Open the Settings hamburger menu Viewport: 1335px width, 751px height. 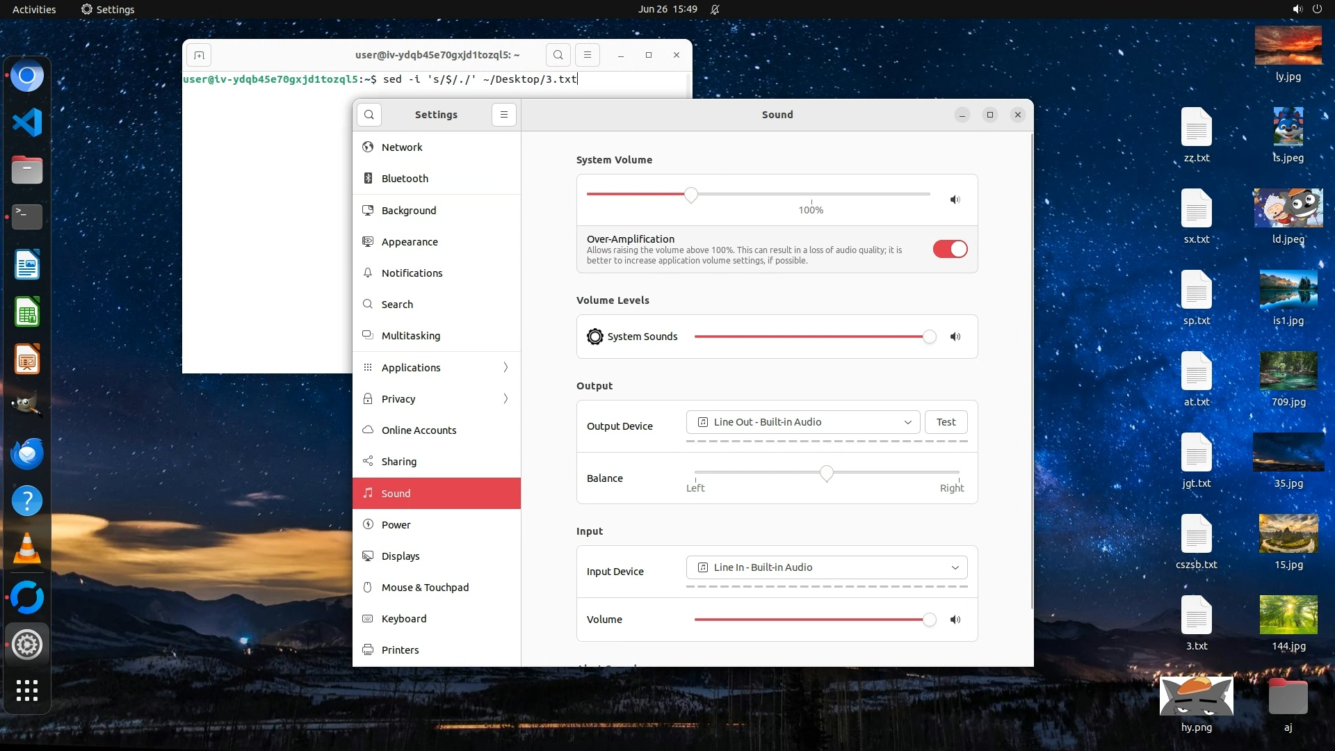click(504, 115)
